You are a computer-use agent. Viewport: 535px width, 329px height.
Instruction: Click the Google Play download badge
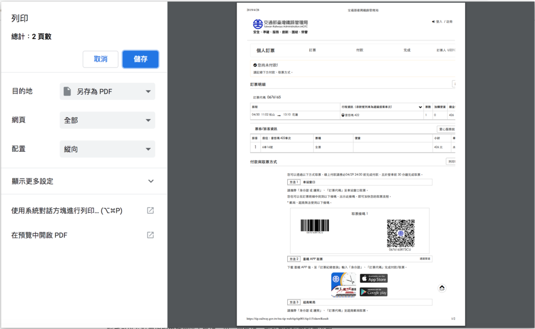click(x=374, y=292)
